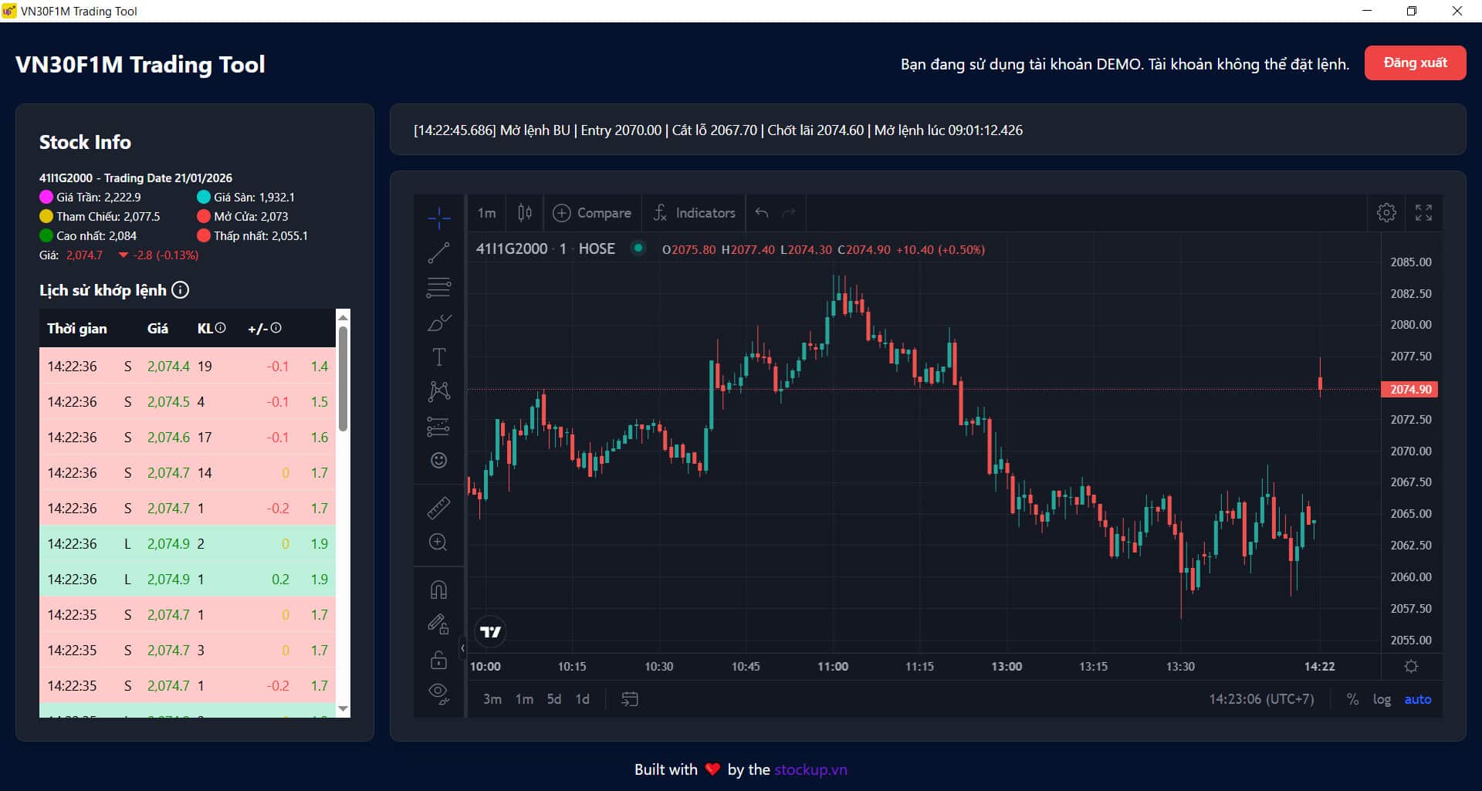Switch to the 5d range tab
Image resolution: width=1482 pixels, height=791 pixels.
(x=554, y=698)
